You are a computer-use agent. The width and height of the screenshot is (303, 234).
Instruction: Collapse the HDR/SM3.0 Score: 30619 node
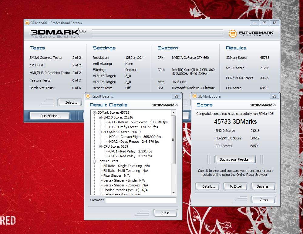100,132
